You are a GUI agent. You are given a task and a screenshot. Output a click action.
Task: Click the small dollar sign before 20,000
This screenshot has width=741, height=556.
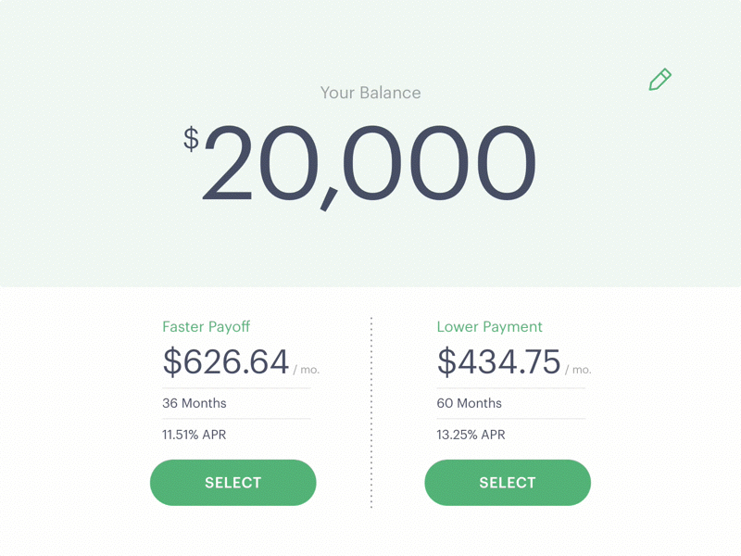[x=191, y=139]
